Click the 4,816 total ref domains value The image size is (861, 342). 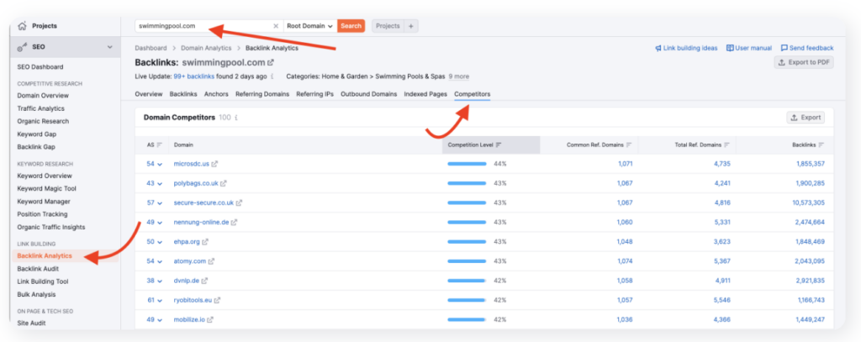click(722, 203)
